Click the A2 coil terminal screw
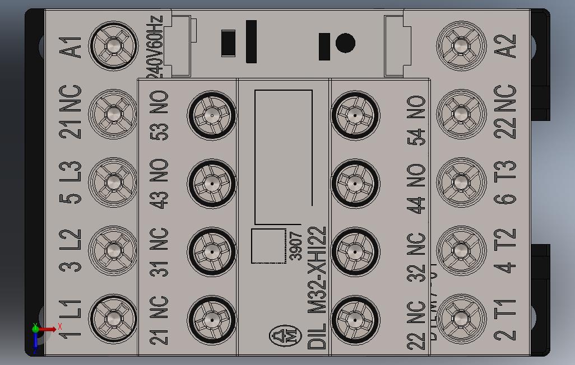Image resolution: width=575 pixels, height=365 pixels. coord(461,46)
